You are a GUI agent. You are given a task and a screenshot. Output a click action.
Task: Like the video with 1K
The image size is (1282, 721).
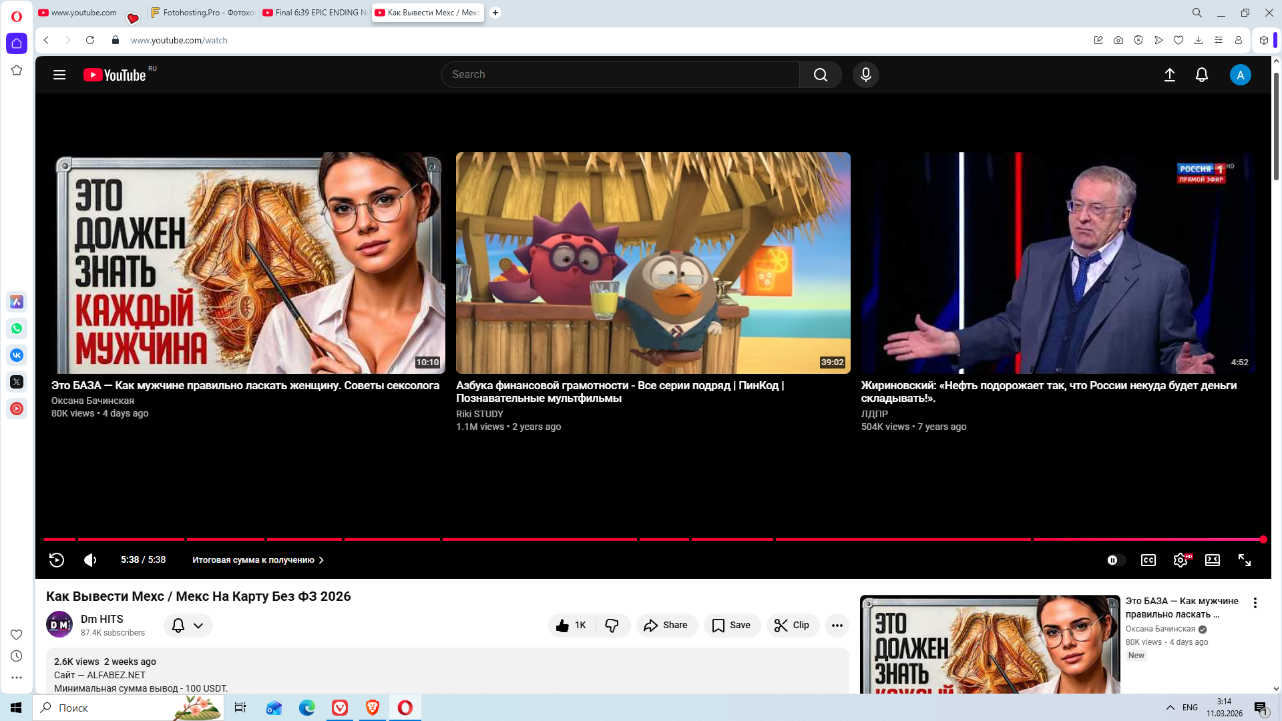[x=572, y=626]
